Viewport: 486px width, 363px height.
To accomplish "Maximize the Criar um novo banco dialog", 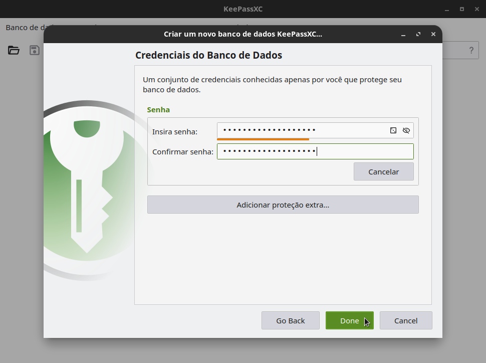I will pyautogui.click(x=418, y=34).
